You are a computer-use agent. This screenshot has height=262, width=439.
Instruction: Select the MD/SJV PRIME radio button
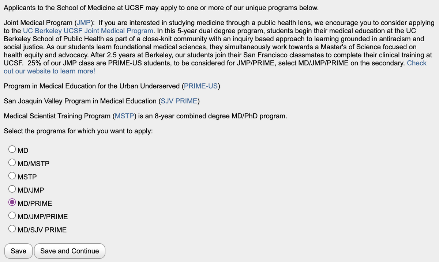pos(12,229)
